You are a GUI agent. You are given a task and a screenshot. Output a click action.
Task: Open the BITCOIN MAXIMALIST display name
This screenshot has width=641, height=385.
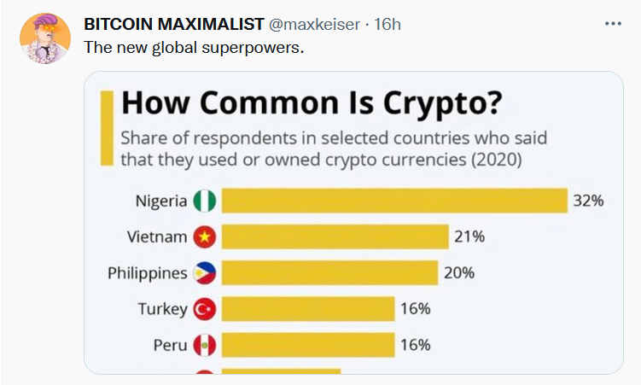point(174,25)
